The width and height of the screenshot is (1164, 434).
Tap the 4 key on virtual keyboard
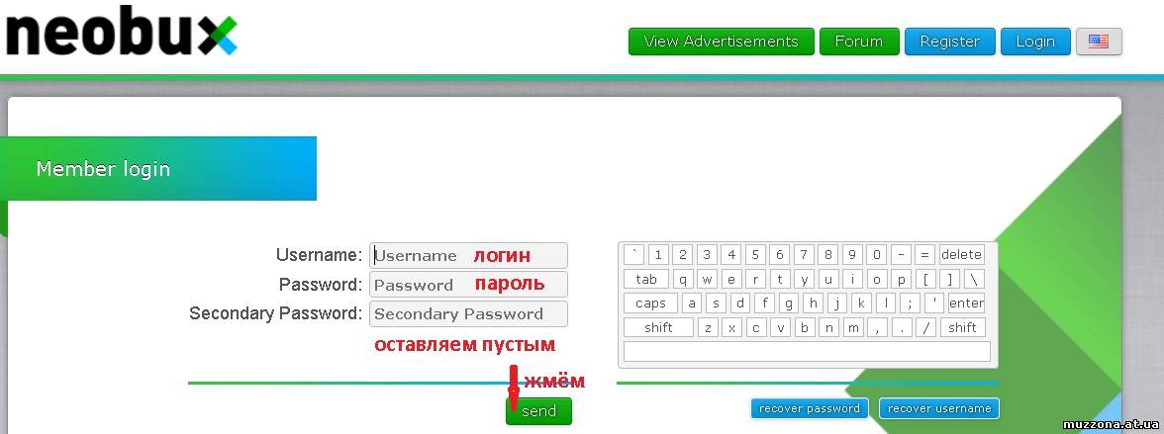pos(731,255)
